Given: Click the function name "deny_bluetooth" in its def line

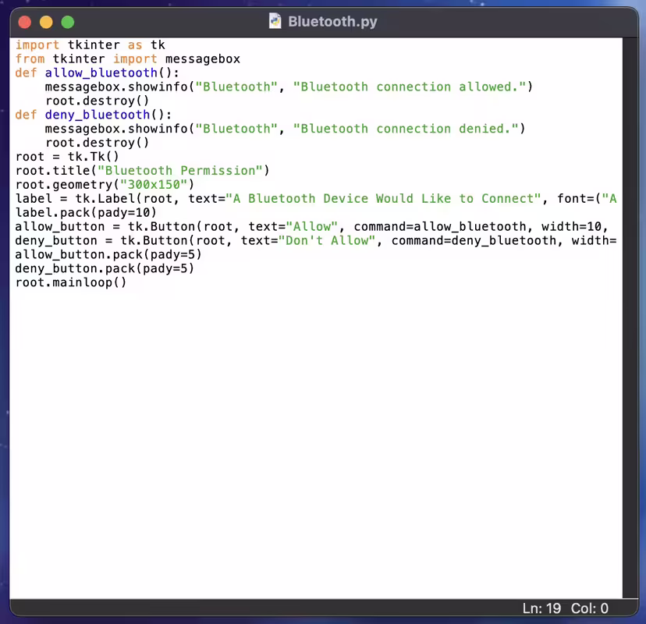Looking at the screenshot, I should click(98, 115).
